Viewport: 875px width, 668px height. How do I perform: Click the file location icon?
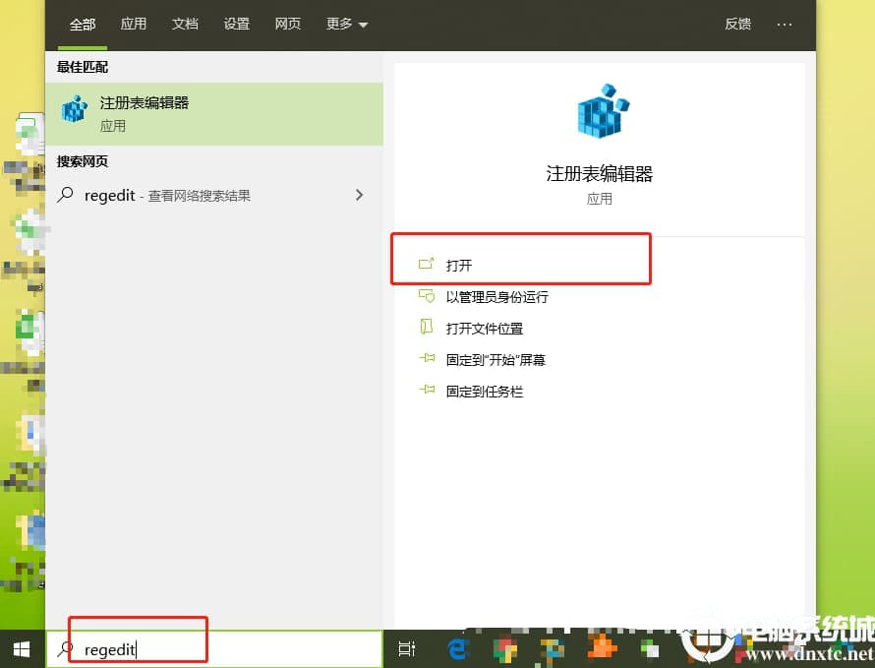(x=427, y=327)
